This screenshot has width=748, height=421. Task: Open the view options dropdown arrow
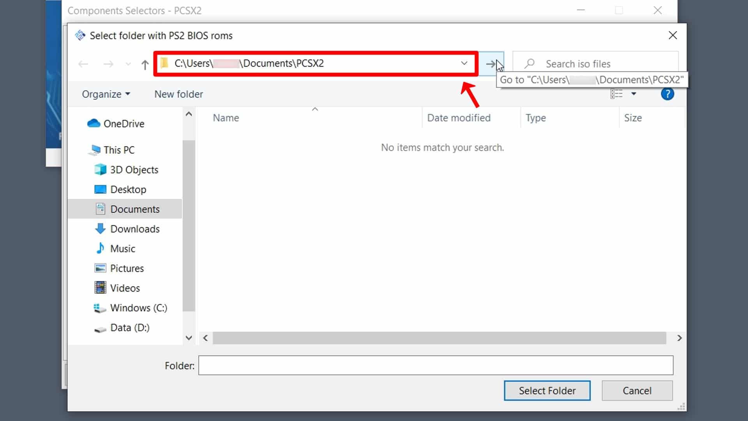(x=634, y=94)
